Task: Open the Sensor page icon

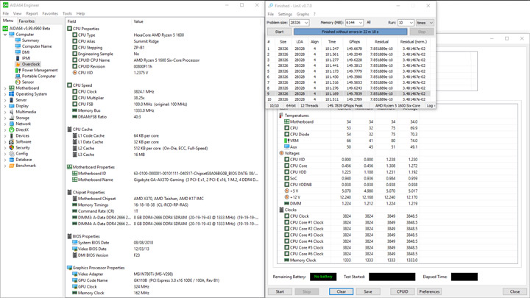Action: tap(18, 82)
